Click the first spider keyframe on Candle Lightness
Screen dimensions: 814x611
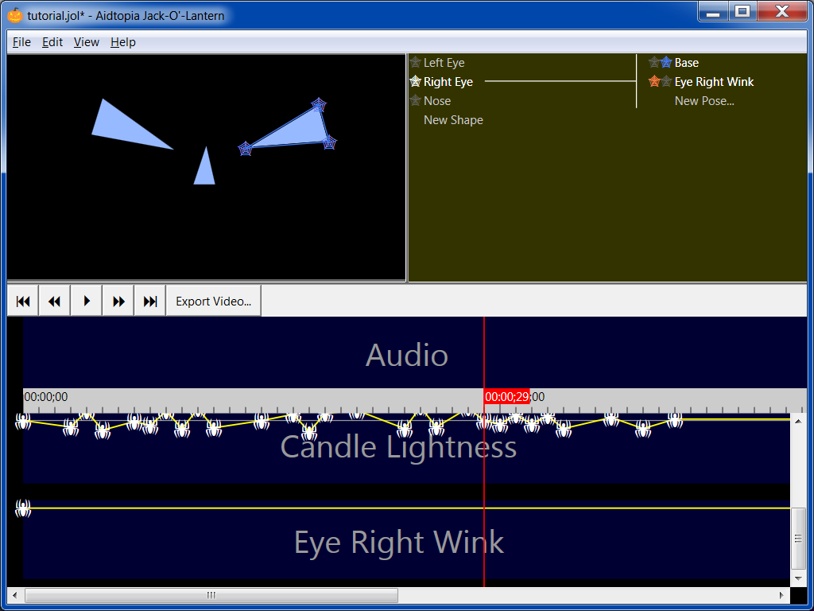point(23,422)
